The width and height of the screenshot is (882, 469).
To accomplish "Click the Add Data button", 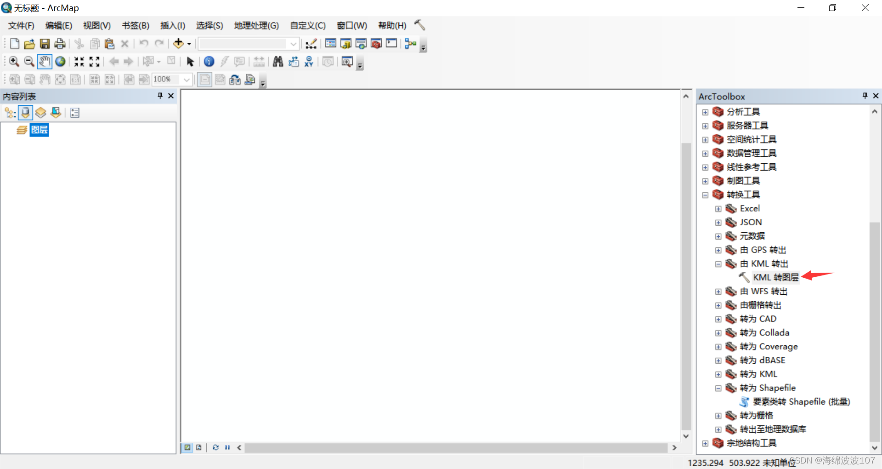I will (x=178, y=44).
